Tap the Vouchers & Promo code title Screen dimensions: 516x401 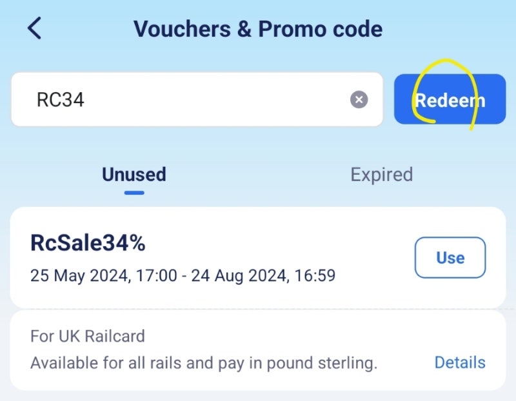tap(258, 28)
